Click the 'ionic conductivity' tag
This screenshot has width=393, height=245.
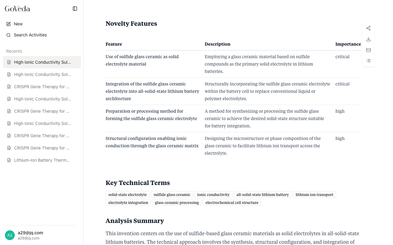pyautogui.click(x=213, y=194)
